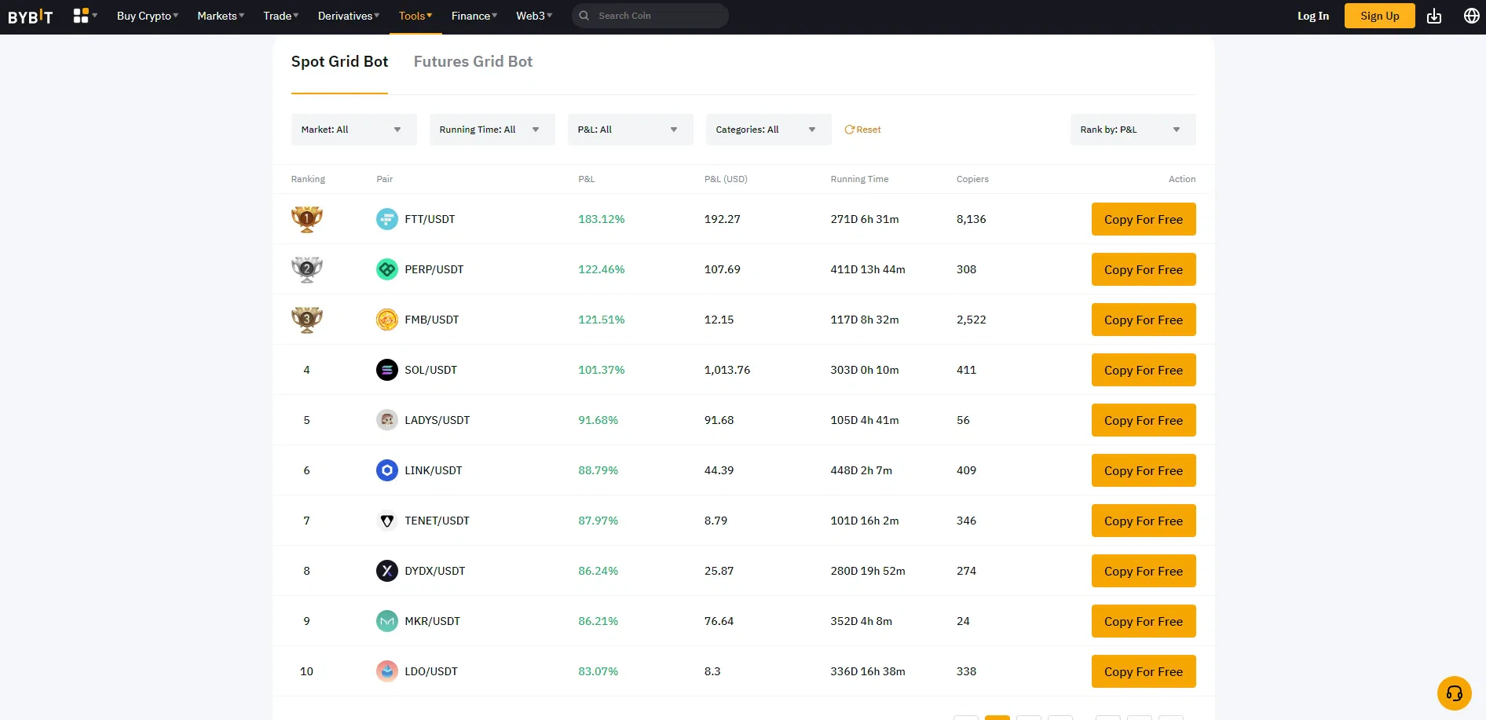The height and width of the screenshot is (720, 1486).
Task: Click the Sign Up button
Action: click(1380, 16)
